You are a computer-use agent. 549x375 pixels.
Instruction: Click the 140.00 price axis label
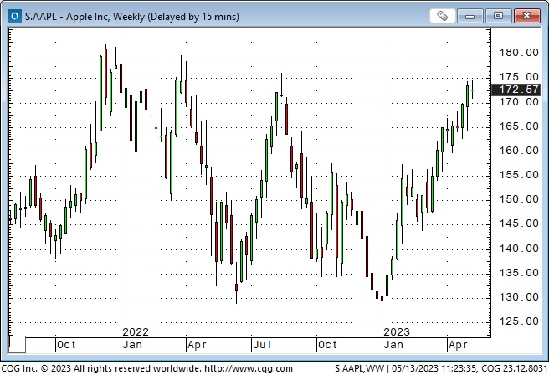pos(519,249)
